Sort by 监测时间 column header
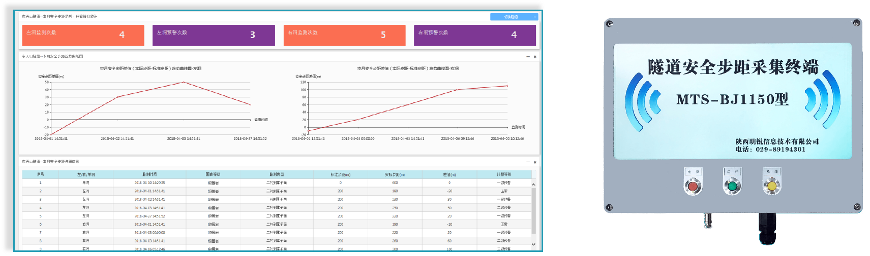Image resolution: width=870 pixels, height=256 pixels. point(149,174)
